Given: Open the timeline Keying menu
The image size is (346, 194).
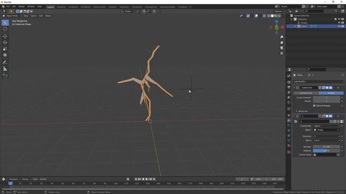Looking at the screenshot, I should point(26,179).
